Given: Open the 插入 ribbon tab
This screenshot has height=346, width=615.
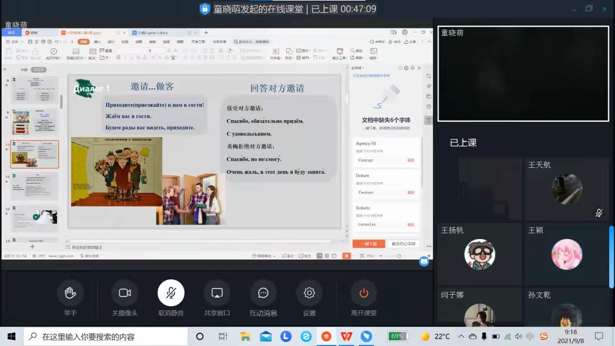Looking at the screenshot, I should click(x=97, y=42).
